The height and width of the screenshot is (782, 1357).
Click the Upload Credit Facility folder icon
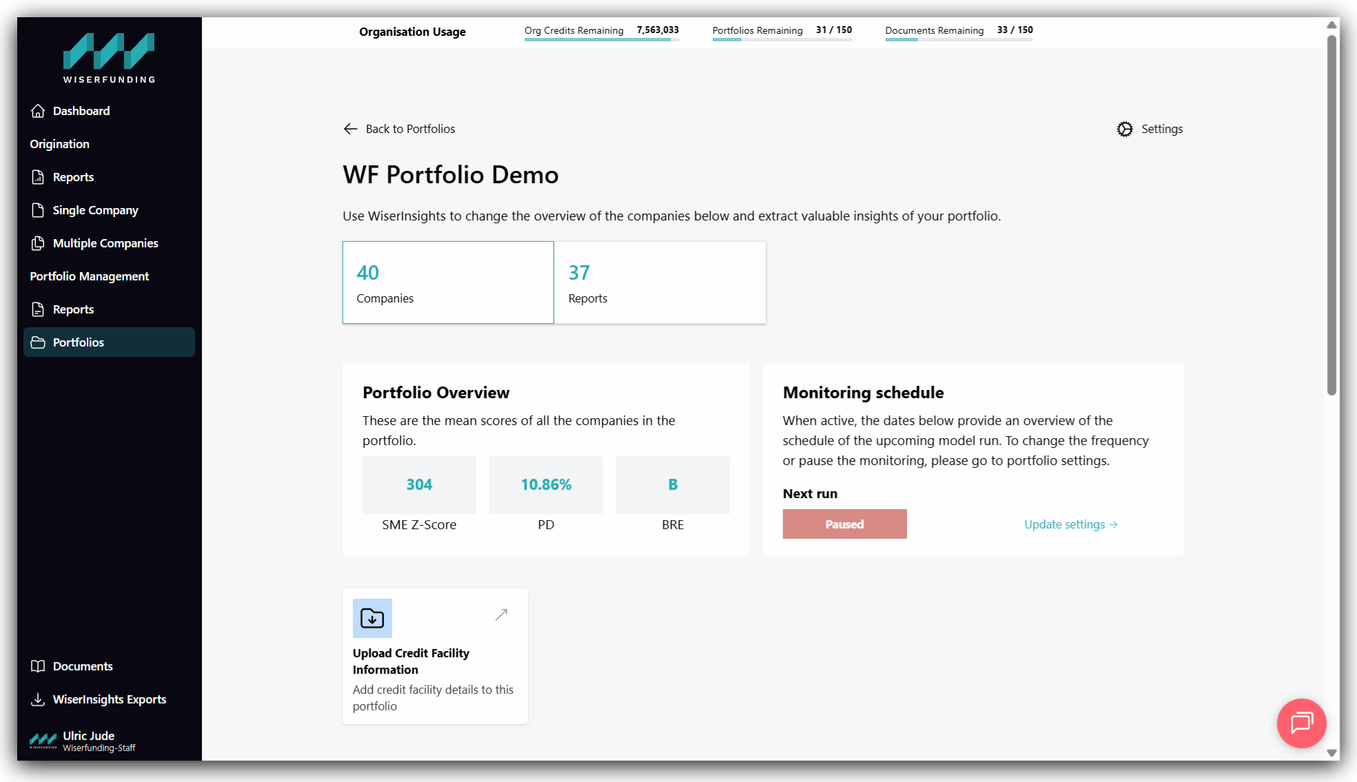pyautogui.click(x=372, y=618)
